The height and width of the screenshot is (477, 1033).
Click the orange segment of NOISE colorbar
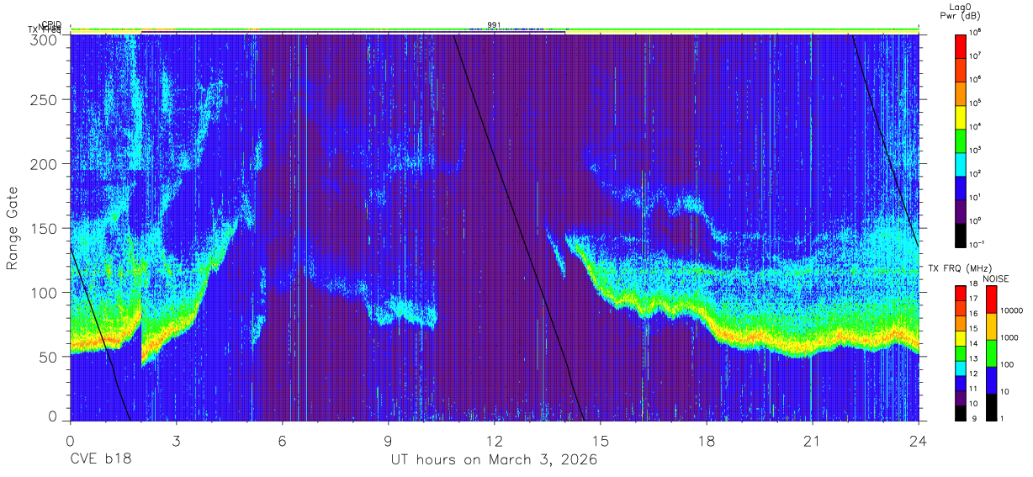click(992, 326)
